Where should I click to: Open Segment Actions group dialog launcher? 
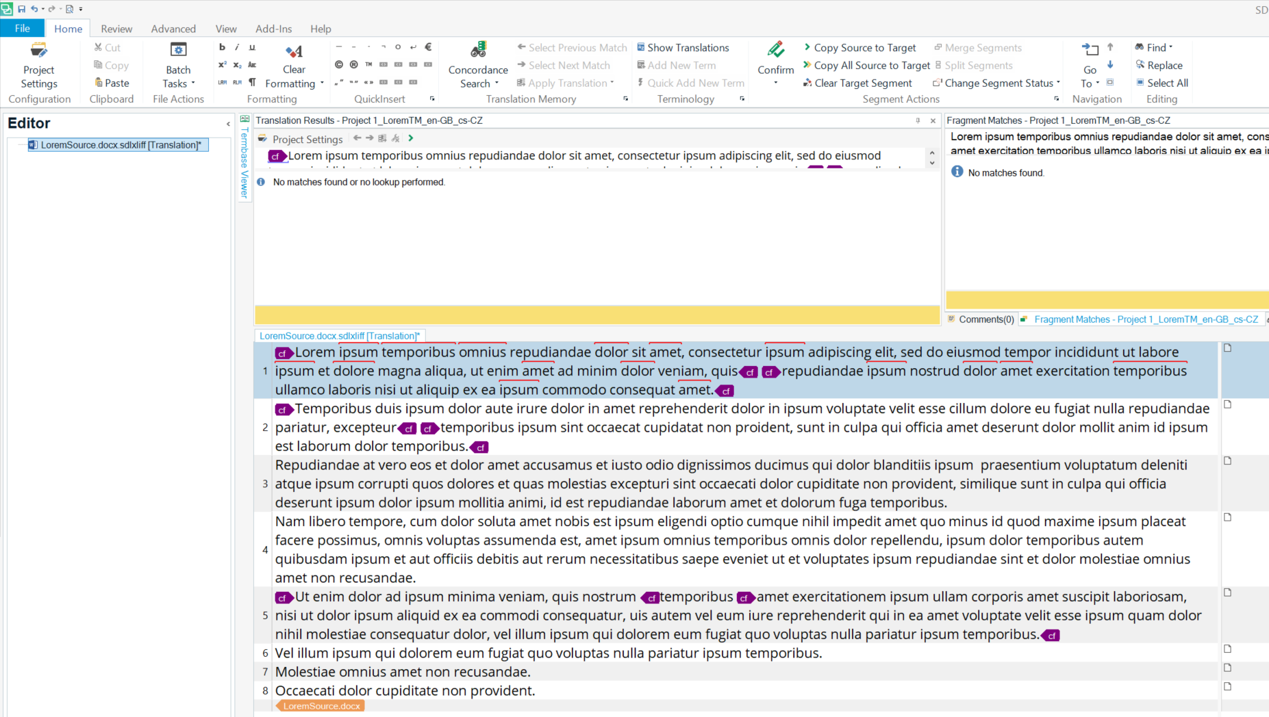(1056, 99)
